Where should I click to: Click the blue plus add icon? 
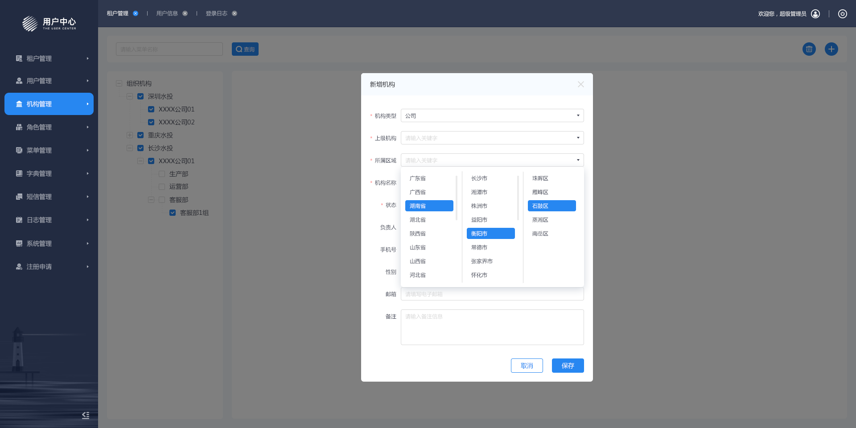pyautogui.click(x=831, y=49)
